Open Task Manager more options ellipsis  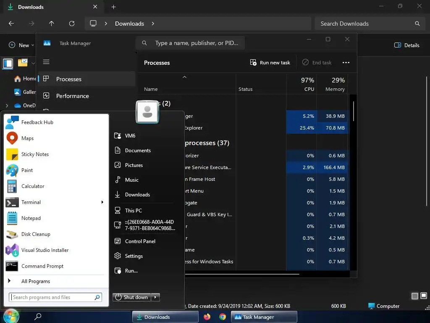[346, 63]
